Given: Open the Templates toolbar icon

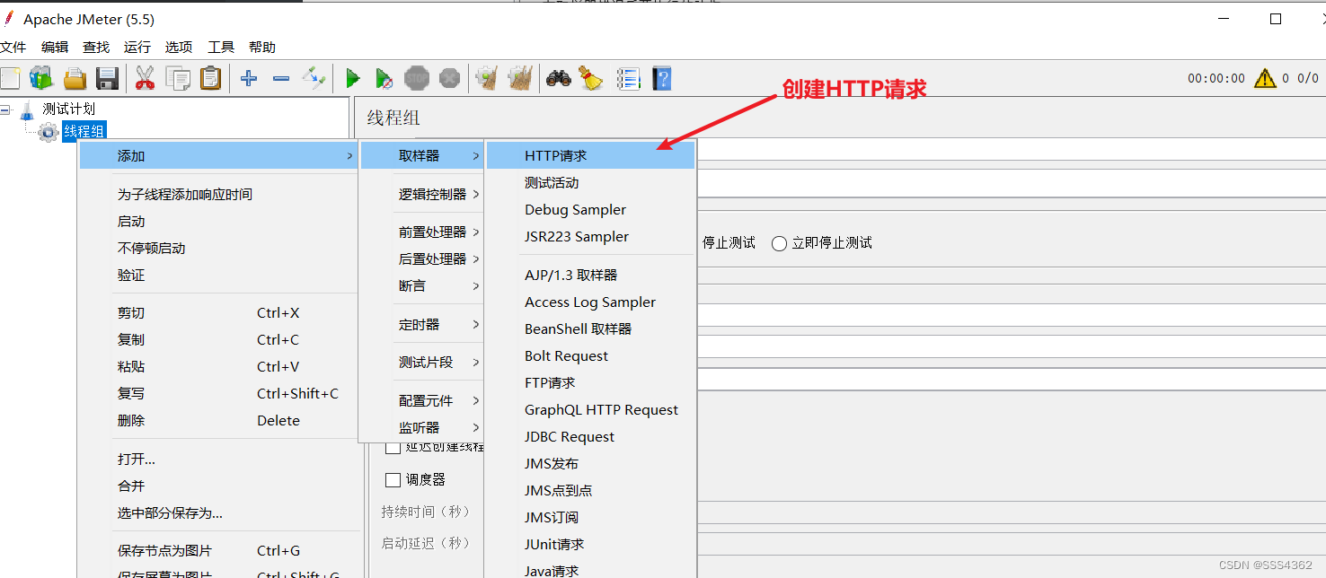Looking at the screenshot, I should click(x=41, y=78).
